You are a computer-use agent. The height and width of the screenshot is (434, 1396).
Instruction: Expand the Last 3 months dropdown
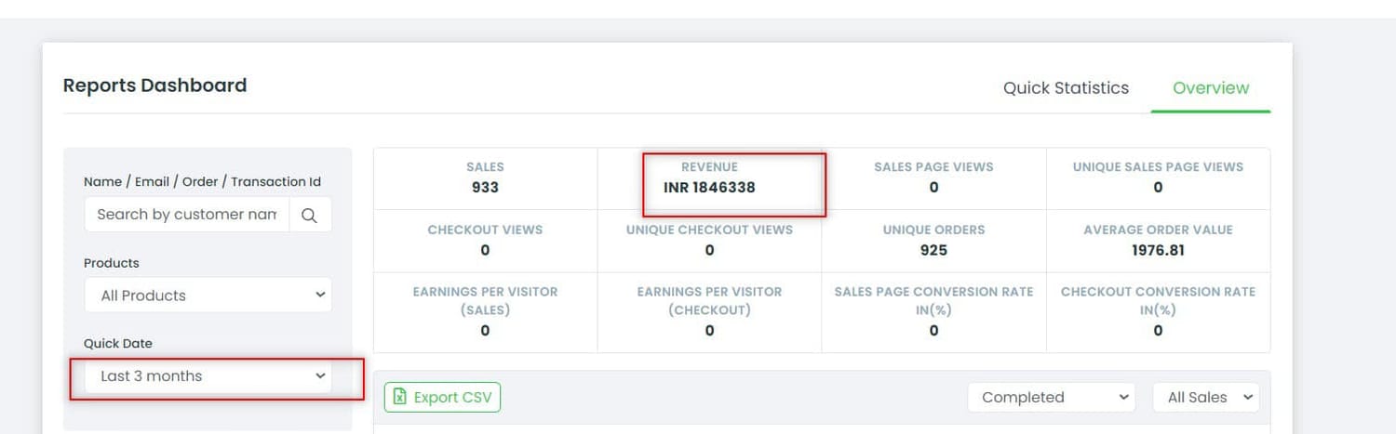pos(208,376)
